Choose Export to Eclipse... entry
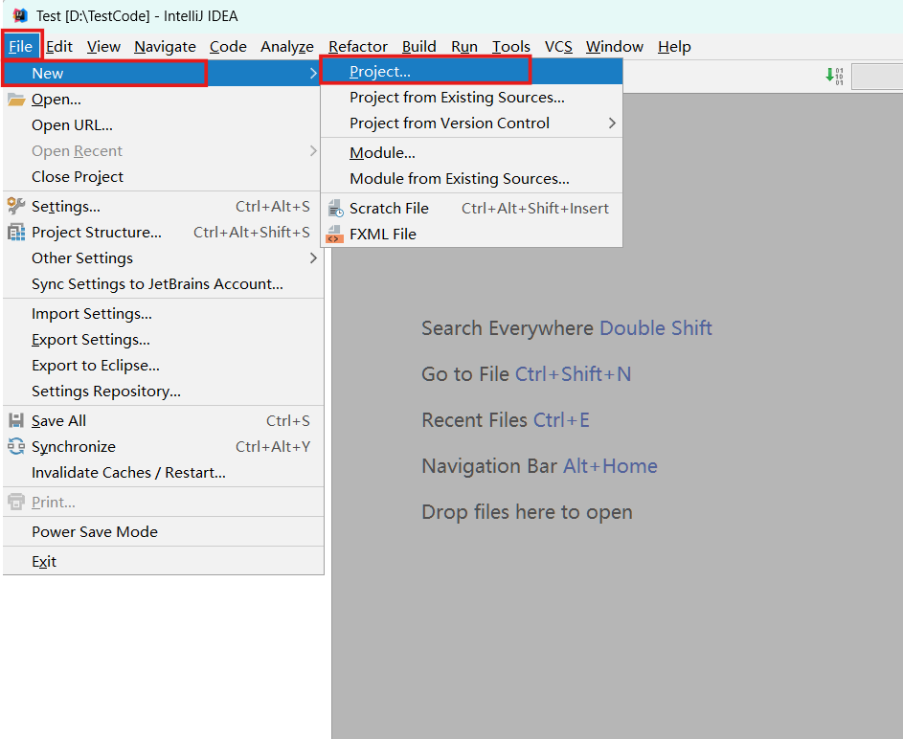The image size is (903, 739). pos(163,366)
